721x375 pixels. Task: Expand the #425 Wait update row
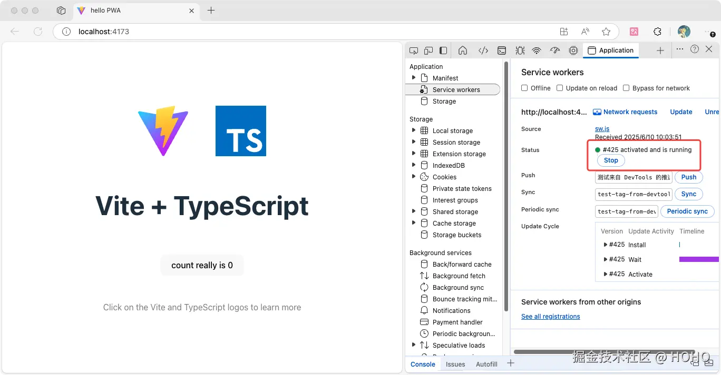tap(606, 259)
